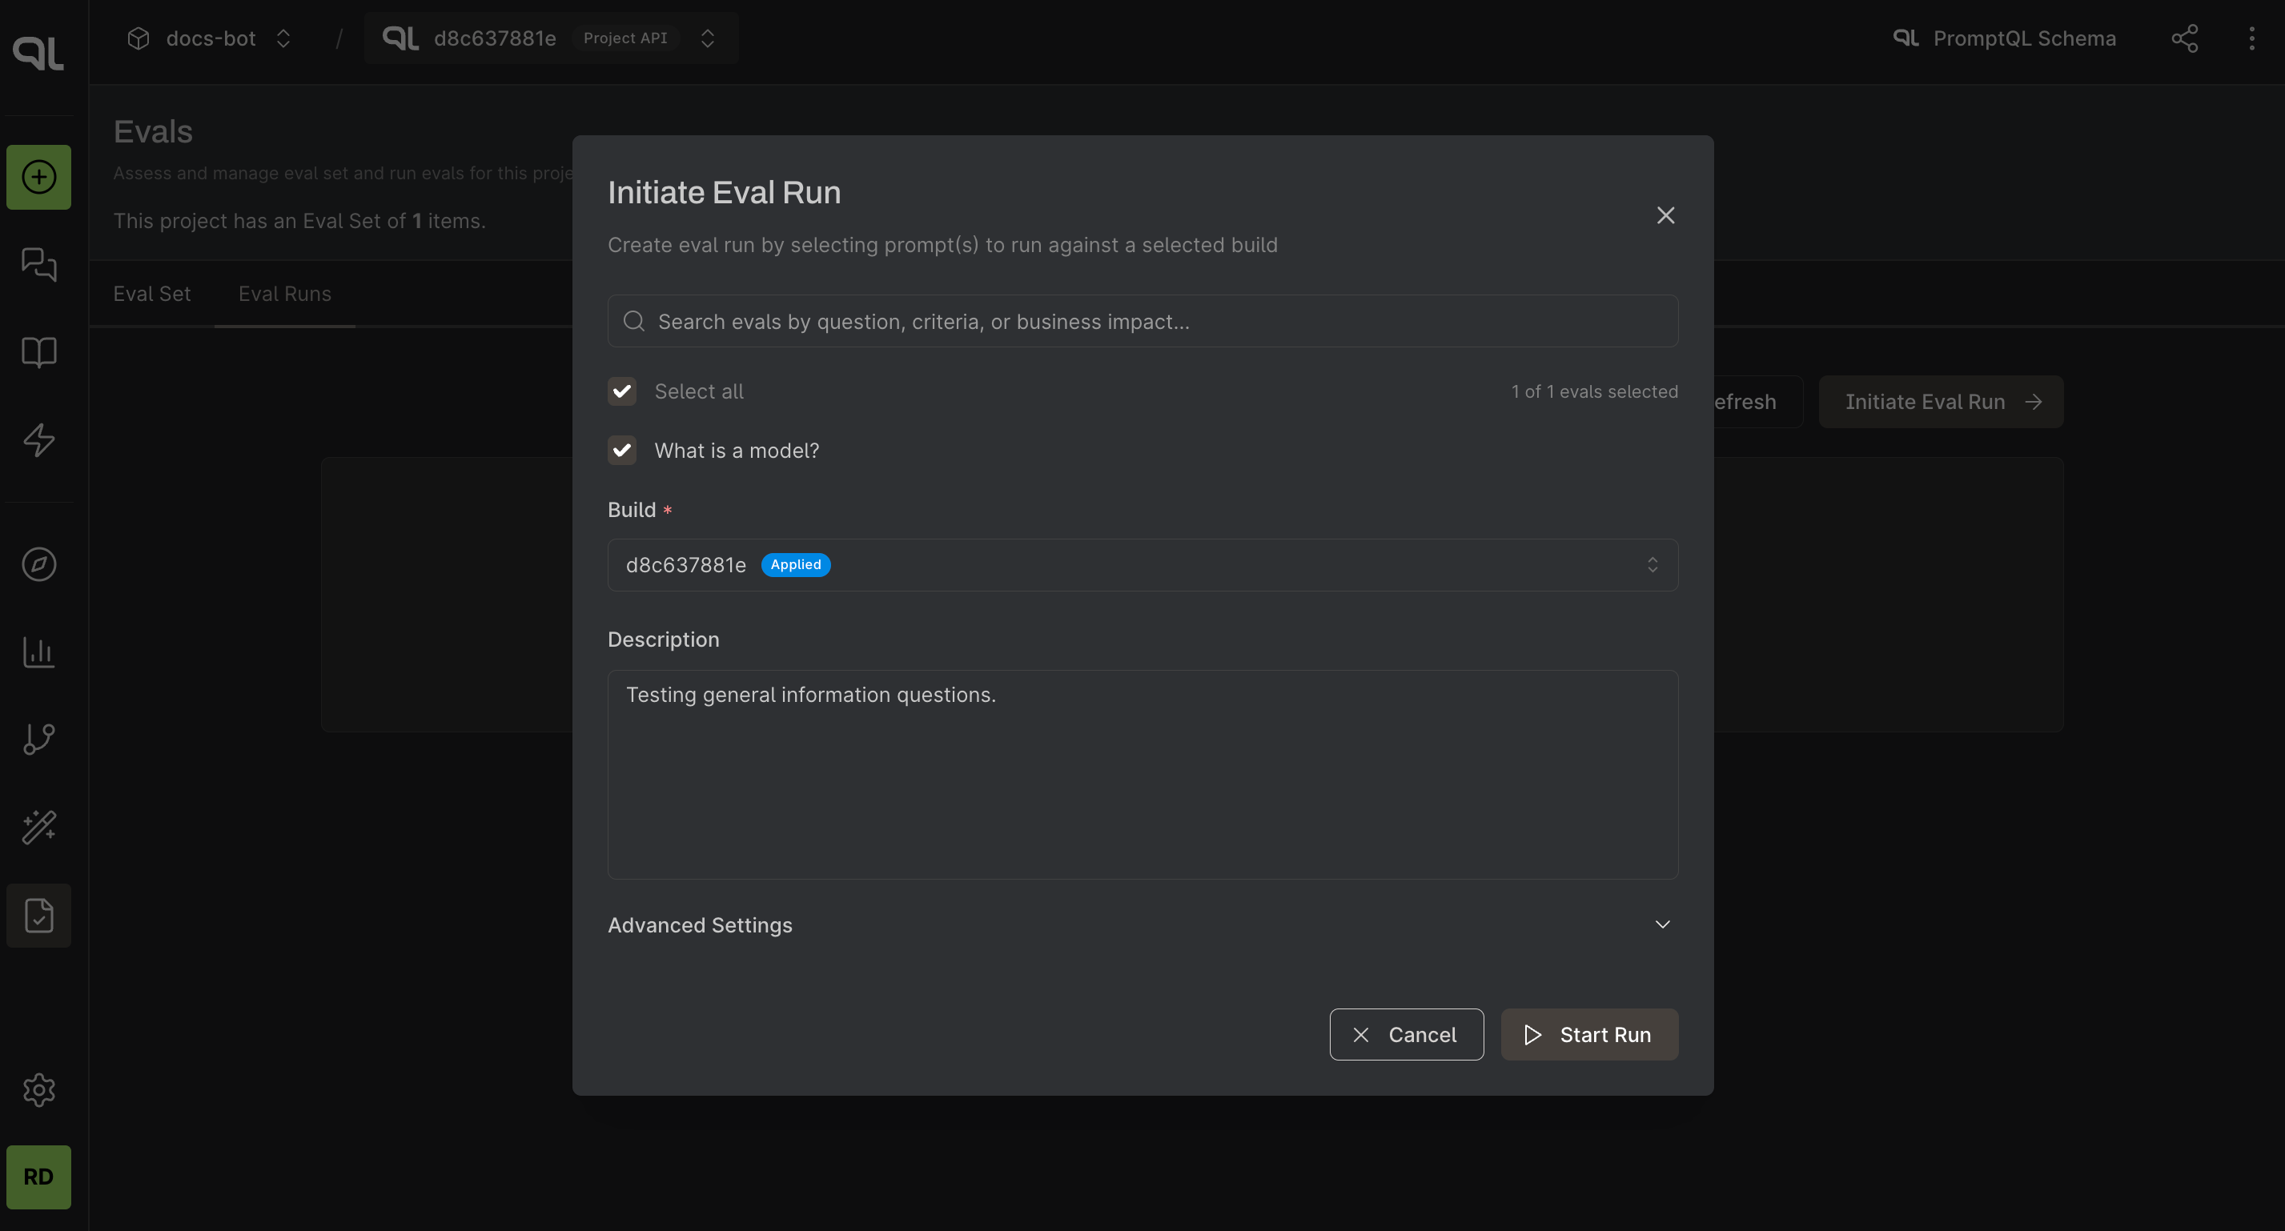Open the d8c637881e build switcher

[551, 38]
